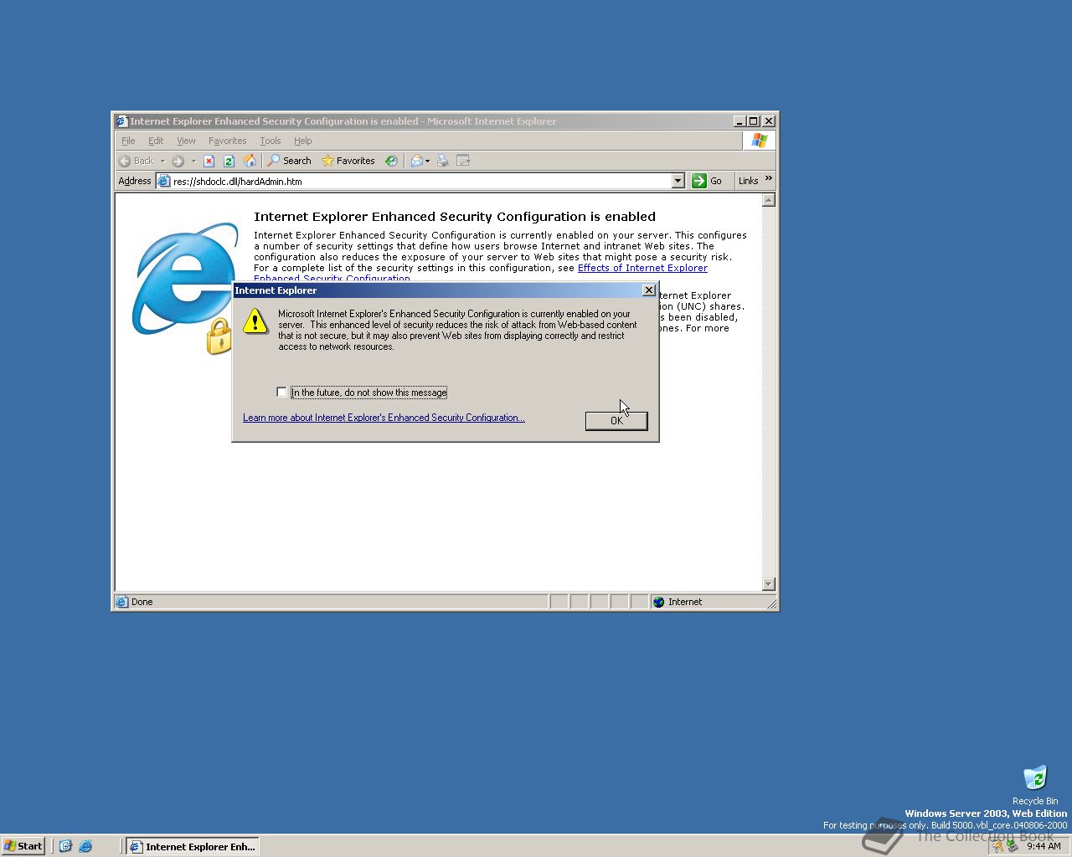This screenshot has height=857, width=1072.
Task: Open the Tools menu
Action: [x=270, y=141]
